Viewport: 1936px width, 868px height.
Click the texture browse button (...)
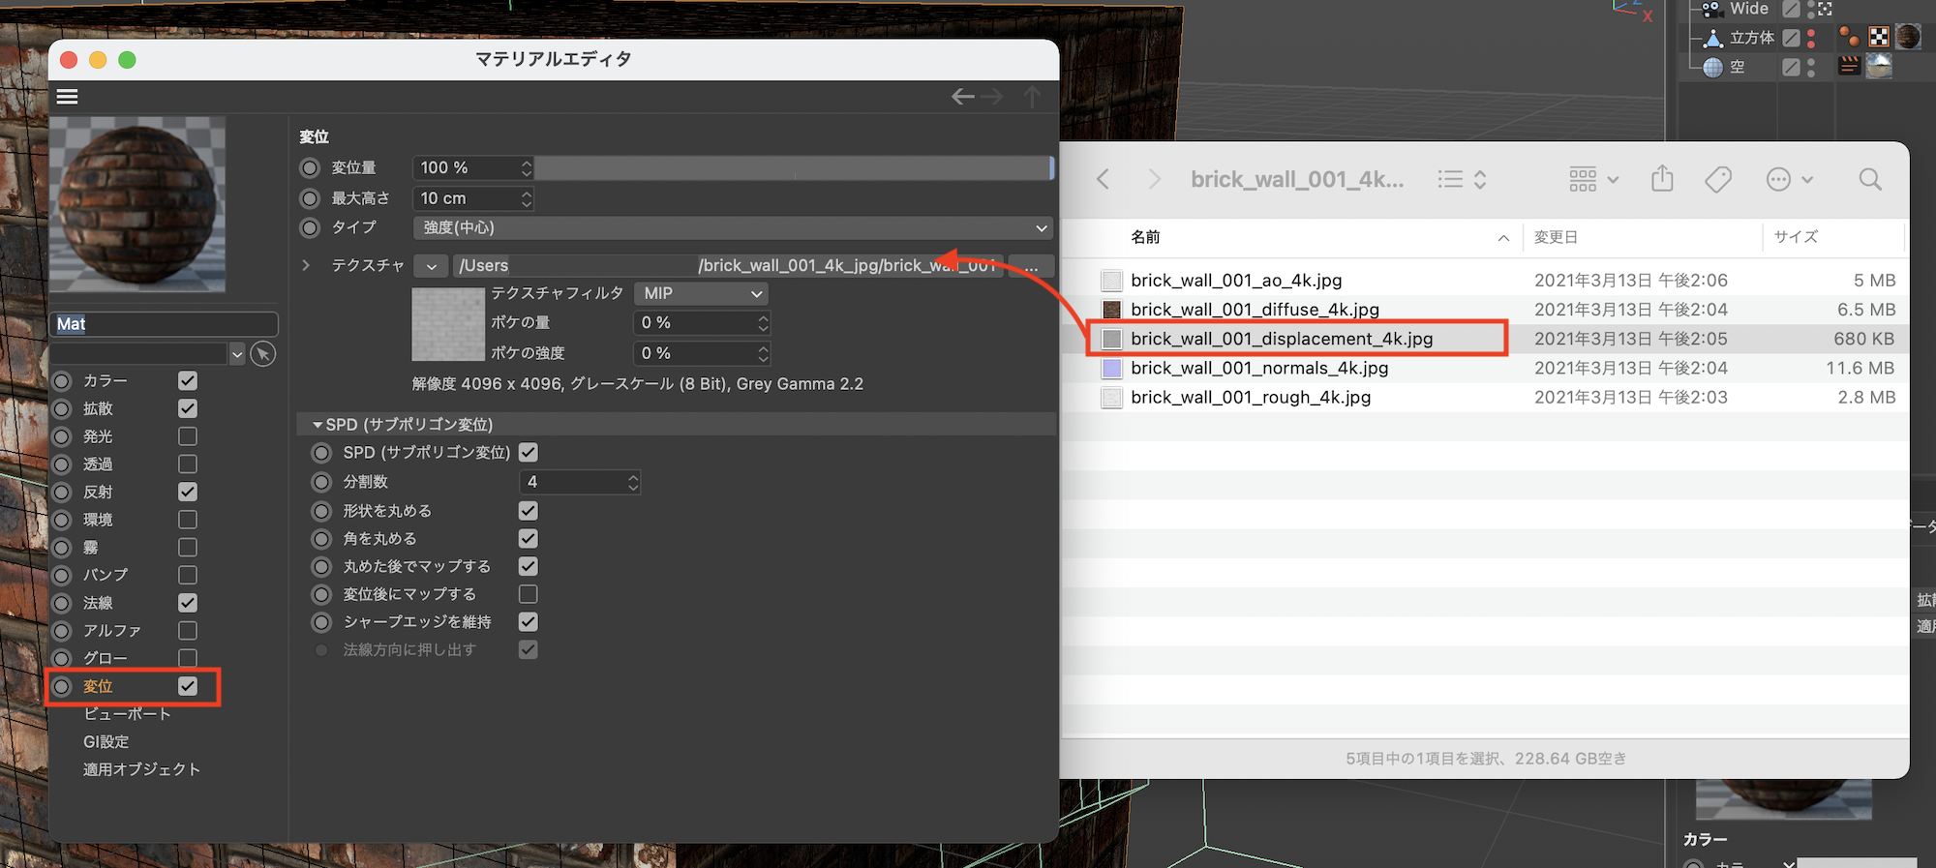[1031, 266]
